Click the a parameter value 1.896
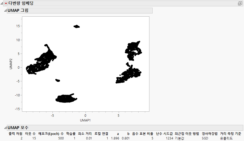Screen dimensions: 244x141 click(x=115, y=138)
